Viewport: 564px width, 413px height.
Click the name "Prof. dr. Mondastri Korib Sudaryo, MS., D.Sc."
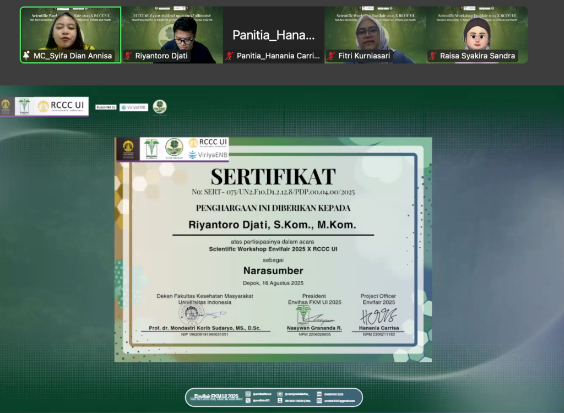pos(205,328)
